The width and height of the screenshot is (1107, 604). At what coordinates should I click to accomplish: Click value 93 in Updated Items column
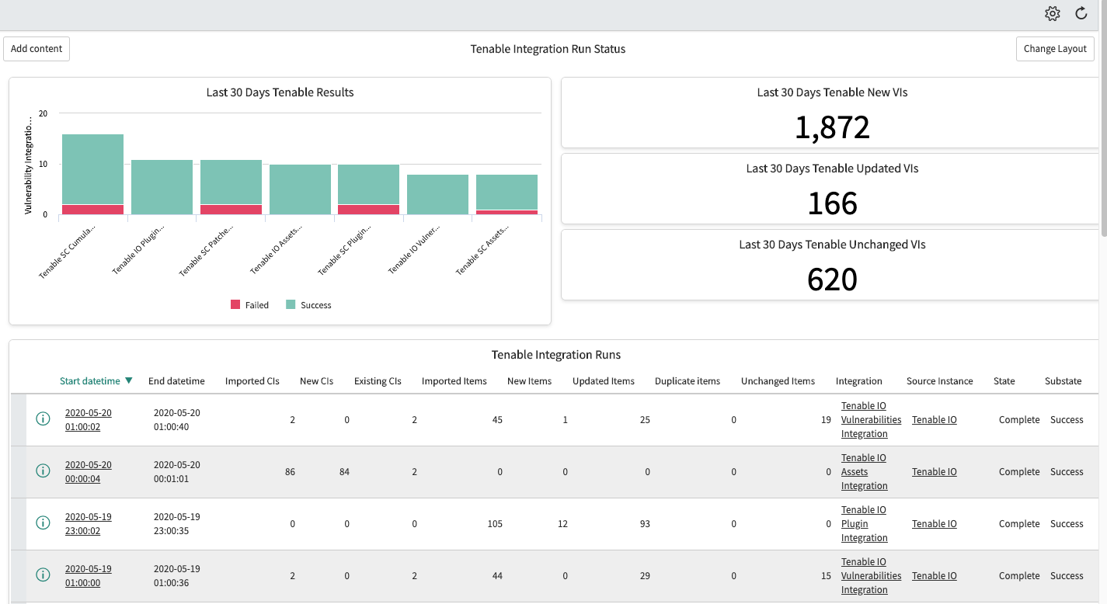point(645,523)
